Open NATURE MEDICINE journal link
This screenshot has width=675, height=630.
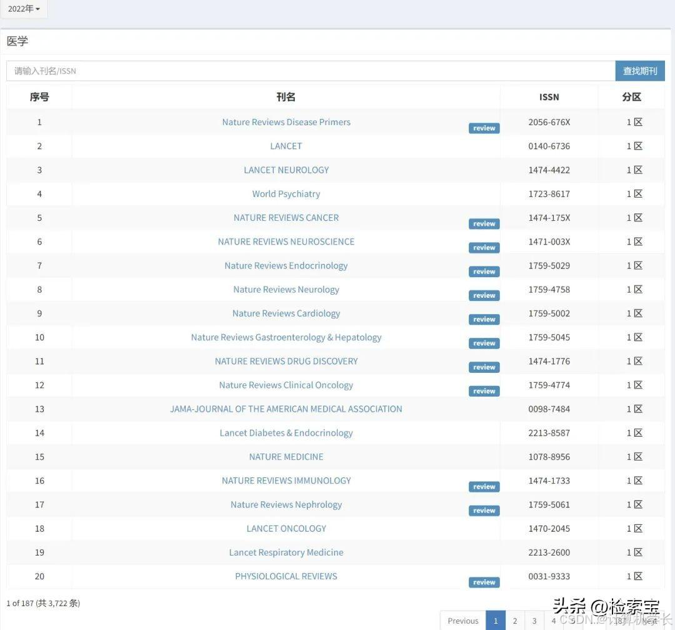pos(286,457)
